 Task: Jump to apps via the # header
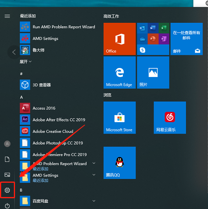[21, 74]
